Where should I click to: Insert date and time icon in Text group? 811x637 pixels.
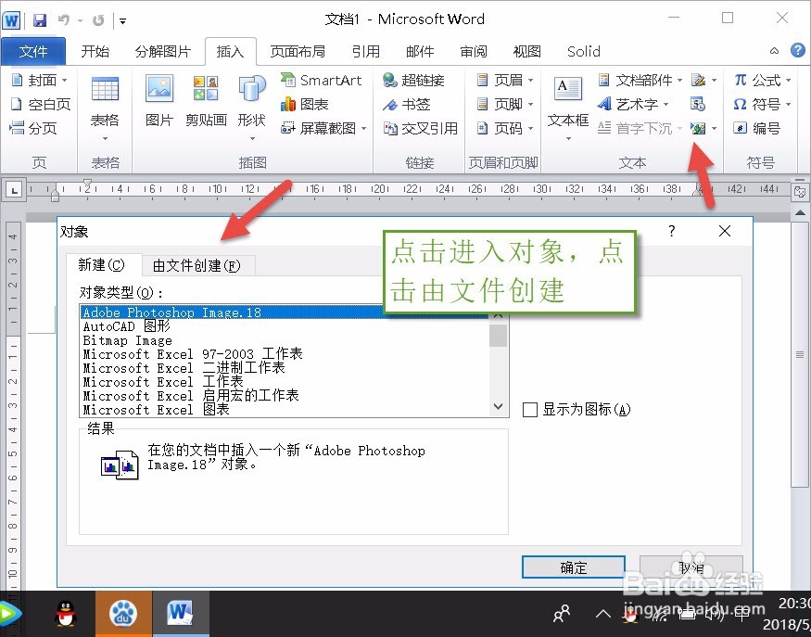(x=698, y=104)
